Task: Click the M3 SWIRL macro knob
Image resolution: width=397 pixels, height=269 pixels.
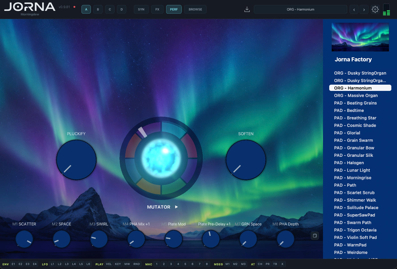Action: click(x=99, y=239)
